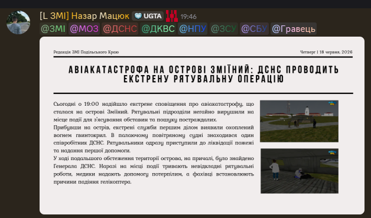
Task: Open Назар Мацюк's profile avatar
Action: click(x=18, y=22)
